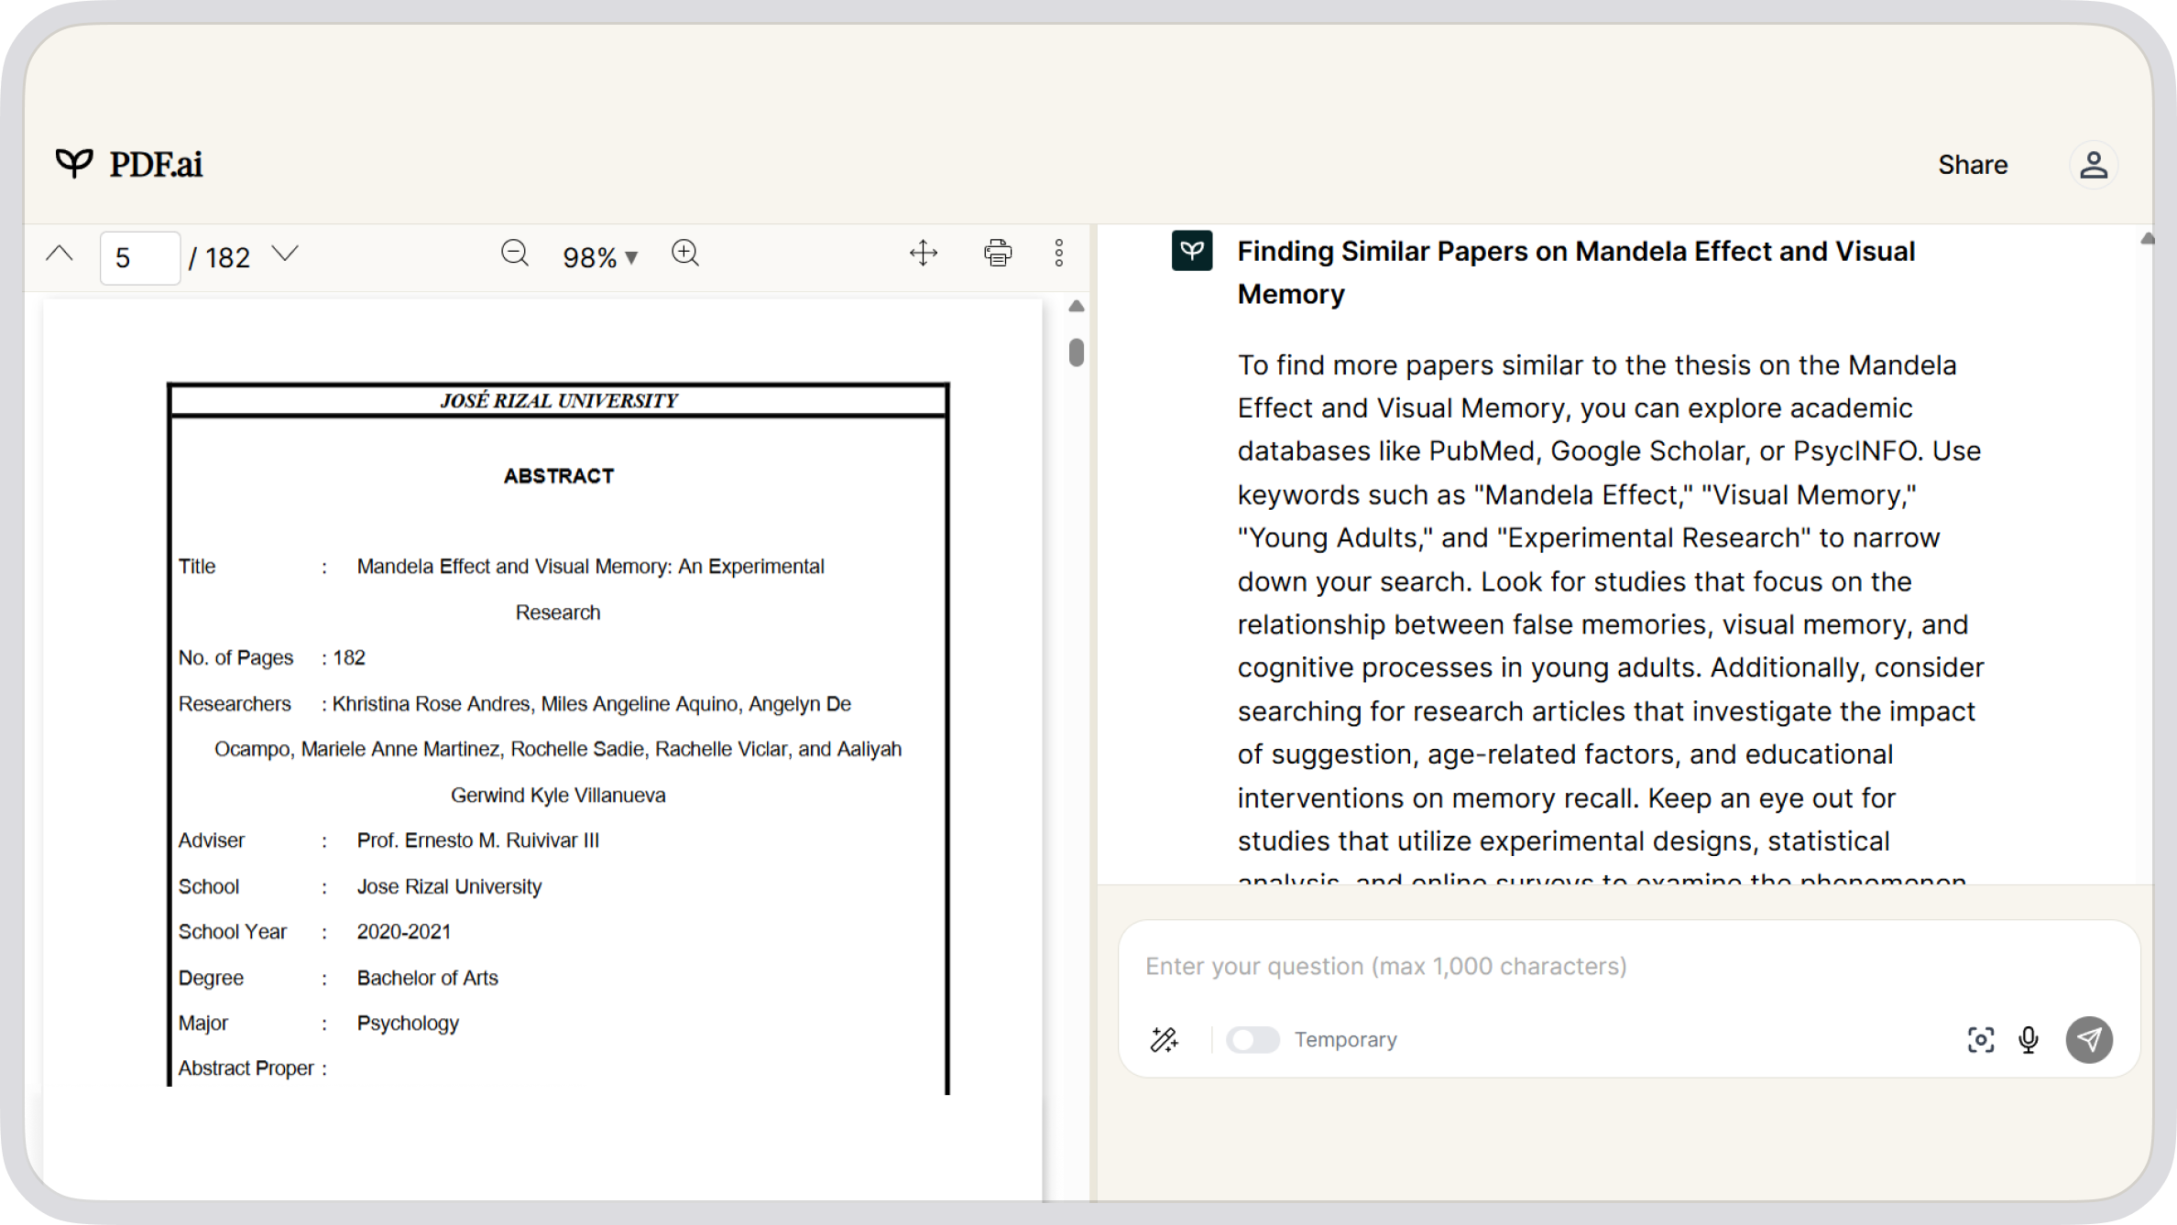Click the PDF.ai logo
The height and width of the screenshot is (1225, 2177).
click(129, 165)
